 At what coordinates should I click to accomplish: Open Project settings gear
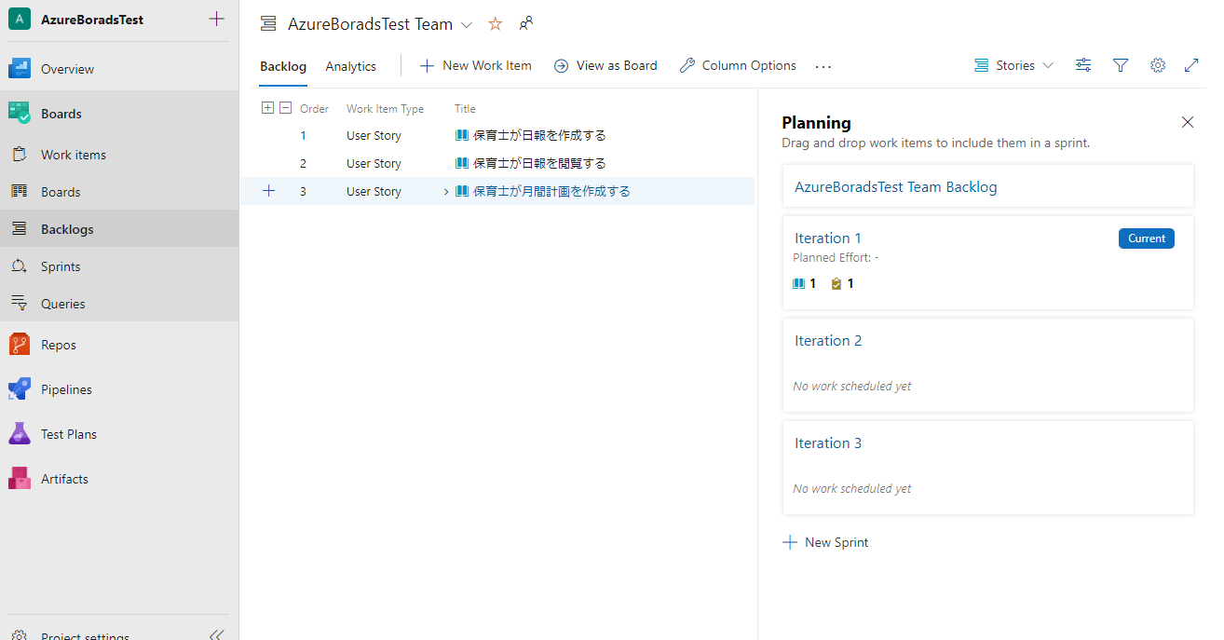point(20,636)
